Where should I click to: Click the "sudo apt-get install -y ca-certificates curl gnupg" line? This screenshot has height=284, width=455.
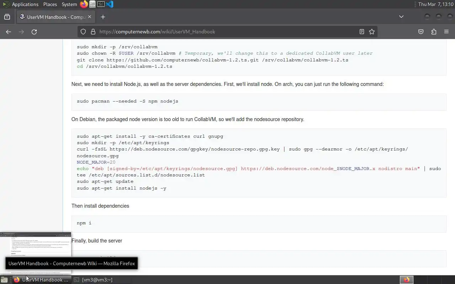pyautogui.click(x=150, y=136)
